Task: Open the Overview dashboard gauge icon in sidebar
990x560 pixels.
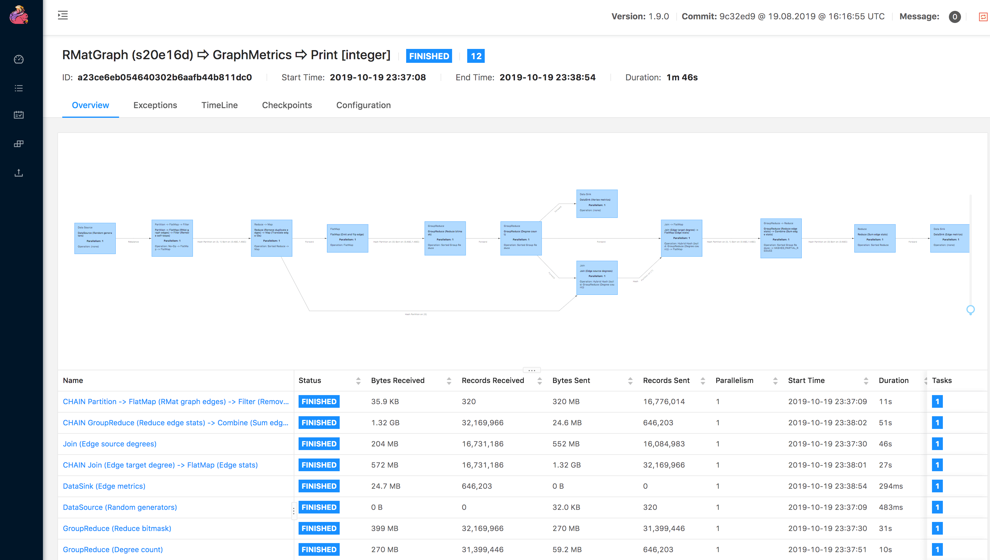Action: coord(18,59)
